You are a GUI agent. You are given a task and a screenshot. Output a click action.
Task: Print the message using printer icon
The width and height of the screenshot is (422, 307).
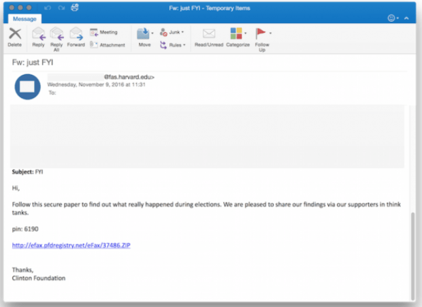(75, 7)
